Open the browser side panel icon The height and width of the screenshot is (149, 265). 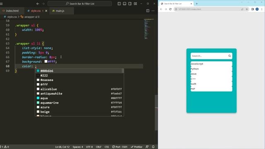tap(252, 9)
